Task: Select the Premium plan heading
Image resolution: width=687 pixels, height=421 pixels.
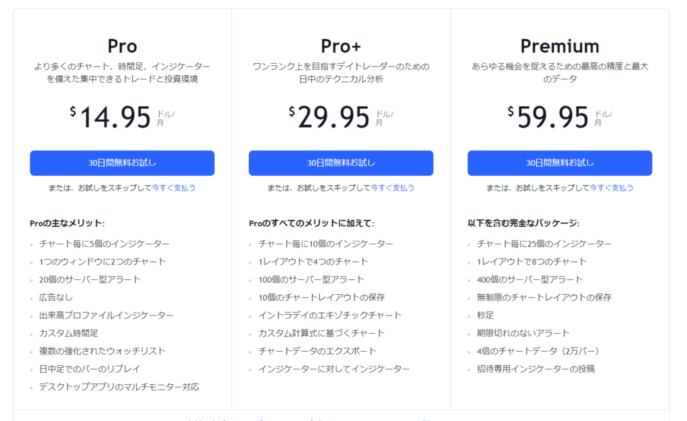Action: [560, 46]
